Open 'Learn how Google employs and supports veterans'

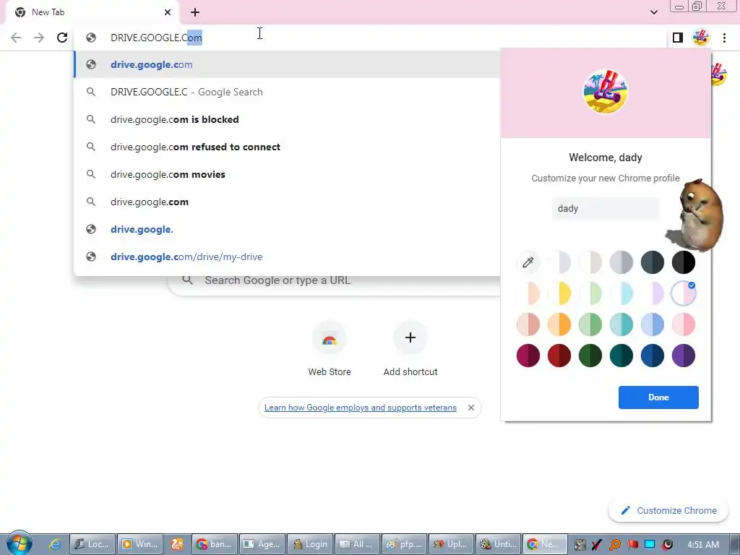coord(361,408)
